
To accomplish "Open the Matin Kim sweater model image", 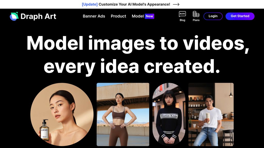I will point(169,114).
